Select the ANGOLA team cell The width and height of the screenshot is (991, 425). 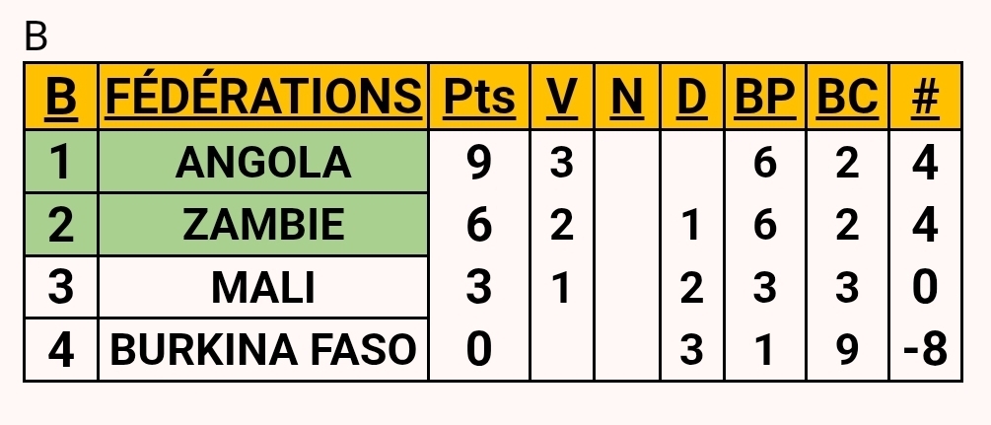(262, 163)
